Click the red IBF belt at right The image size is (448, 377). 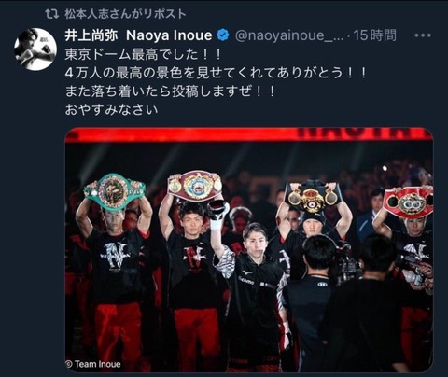[x=409, y=202]
